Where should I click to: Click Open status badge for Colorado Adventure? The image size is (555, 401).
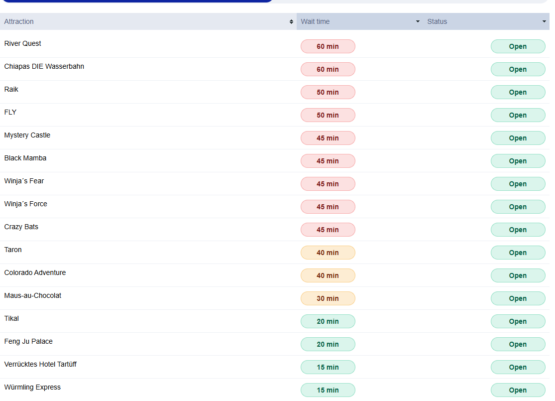tap(518, 275)
